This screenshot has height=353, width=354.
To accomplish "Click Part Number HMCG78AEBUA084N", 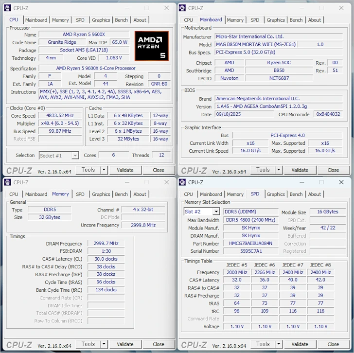I will coord(250,243).
